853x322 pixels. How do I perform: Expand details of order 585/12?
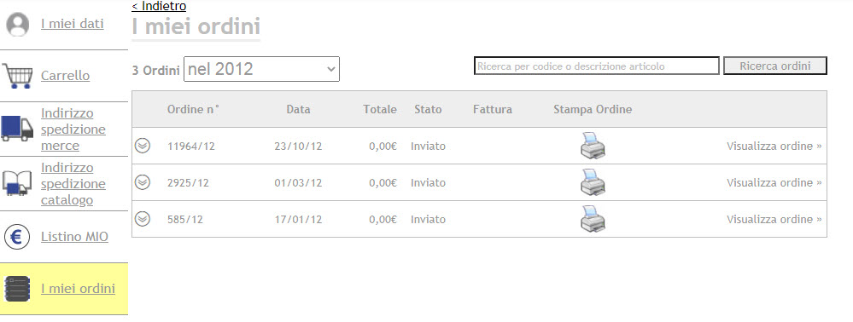[x=143, y=219]
